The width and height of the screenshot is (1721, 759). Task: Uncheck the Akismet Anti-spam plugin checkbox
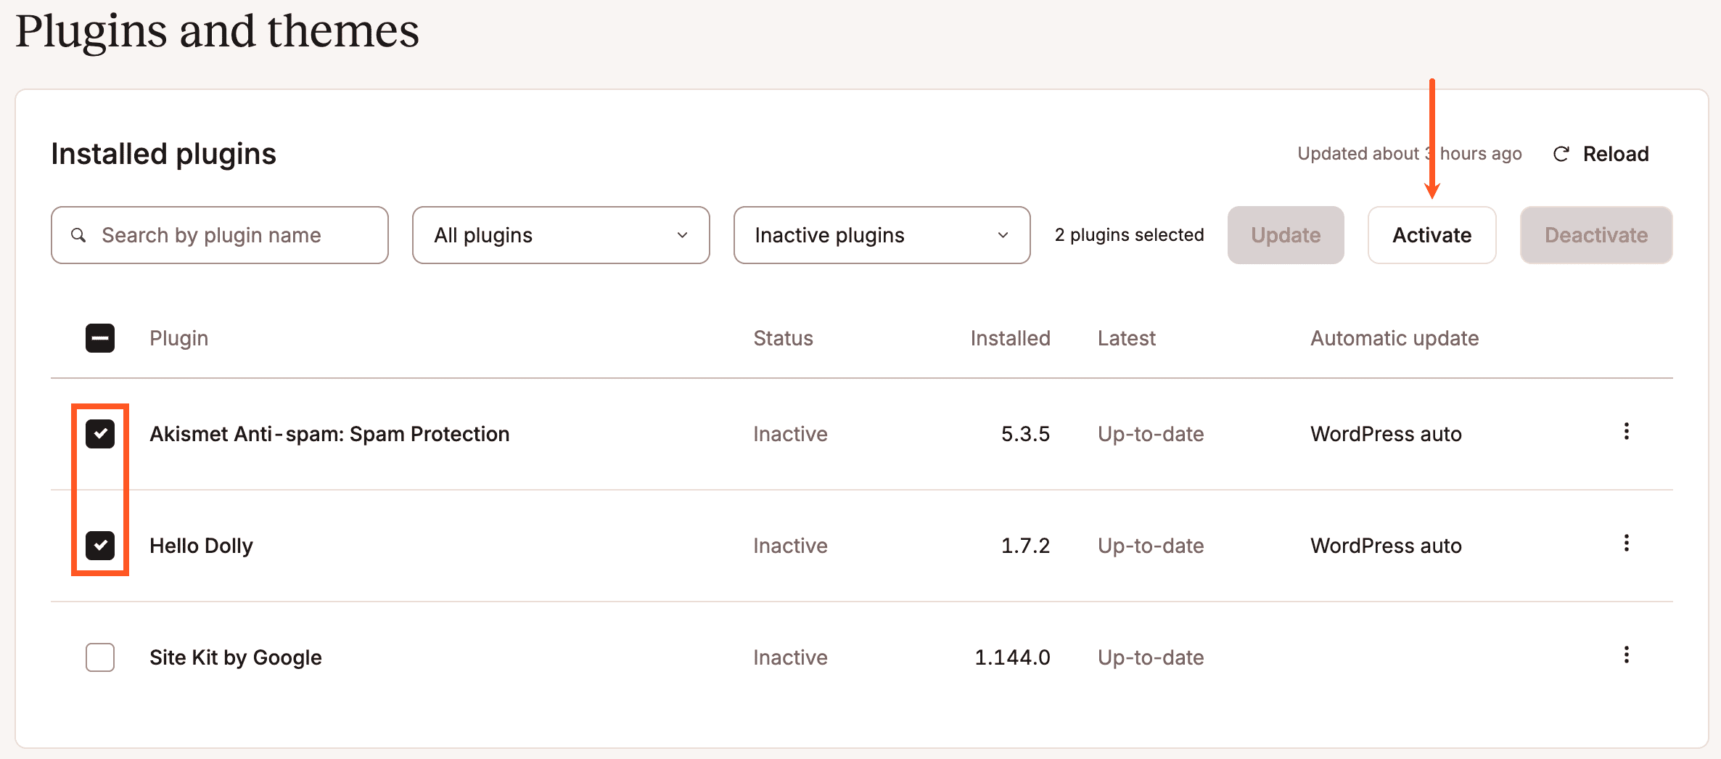point(100,434)
